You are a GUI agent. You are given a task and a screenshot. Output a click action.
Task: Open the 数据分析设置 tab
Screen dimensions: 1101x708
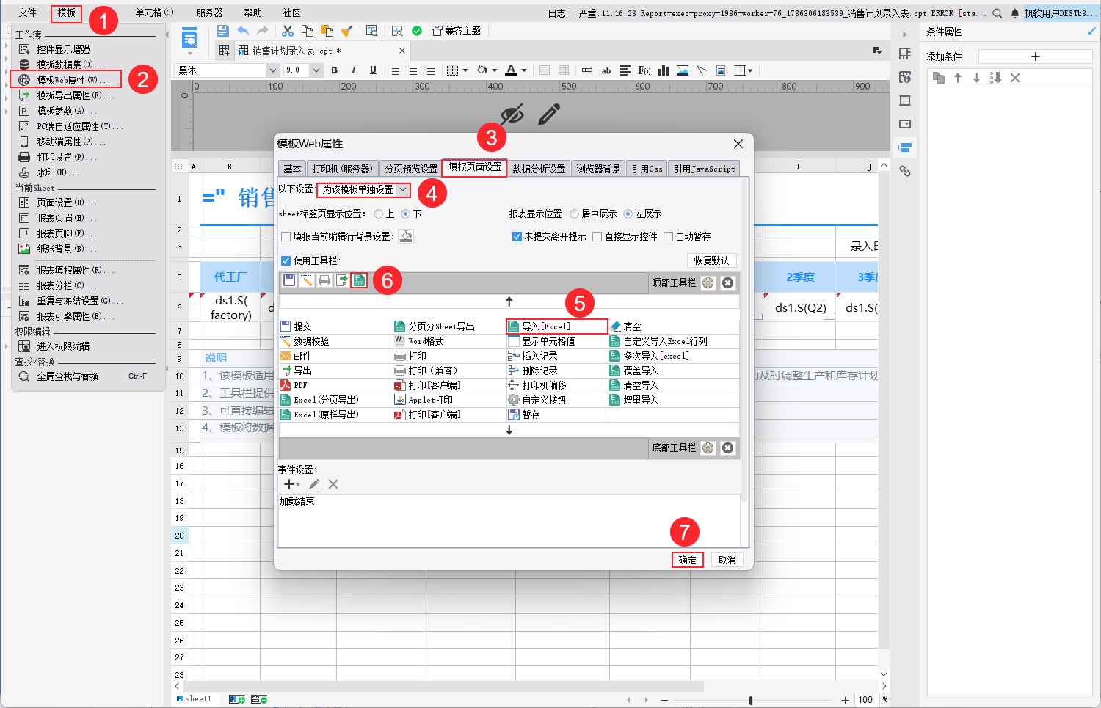539,169
